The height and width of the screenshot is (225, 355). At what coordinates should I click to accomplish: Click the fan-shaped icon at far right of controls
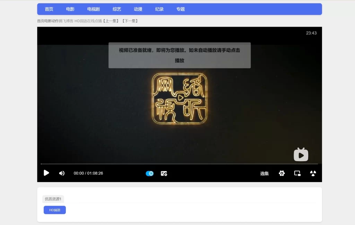(313, 173)
